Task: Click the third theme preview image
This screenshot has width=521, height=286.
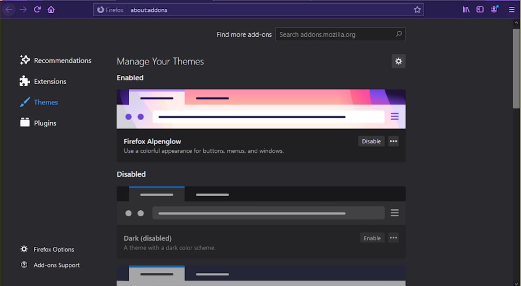Action: 261,276
